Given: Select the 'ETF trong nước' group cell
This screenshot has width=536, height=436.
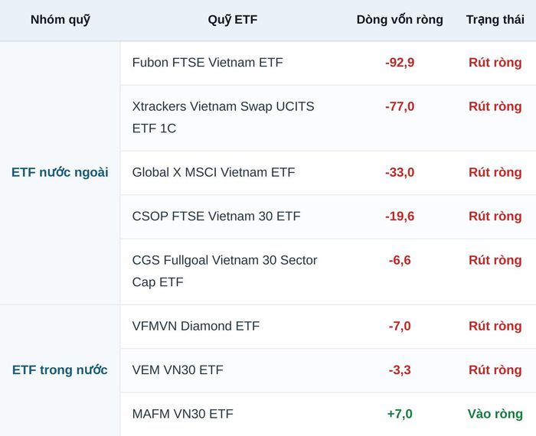Looking at the screenshot, I should (x=60, y=369).
